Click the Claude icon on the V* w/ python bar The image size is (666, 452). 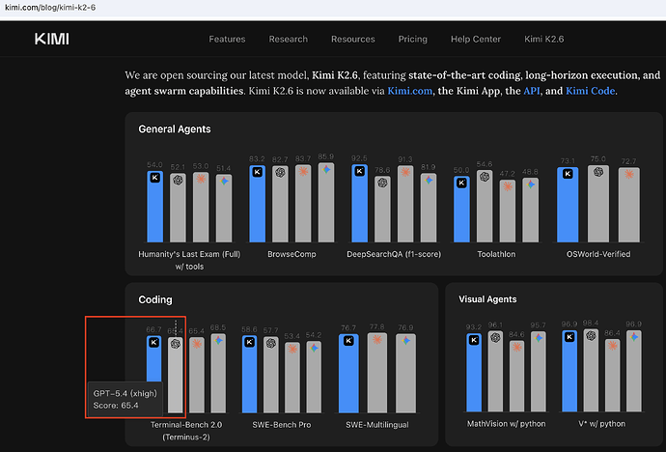coord(612,346)
